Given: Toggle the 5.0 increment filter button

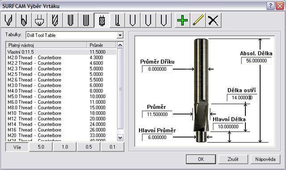Looking at the screenshot, I should point(41,147).
